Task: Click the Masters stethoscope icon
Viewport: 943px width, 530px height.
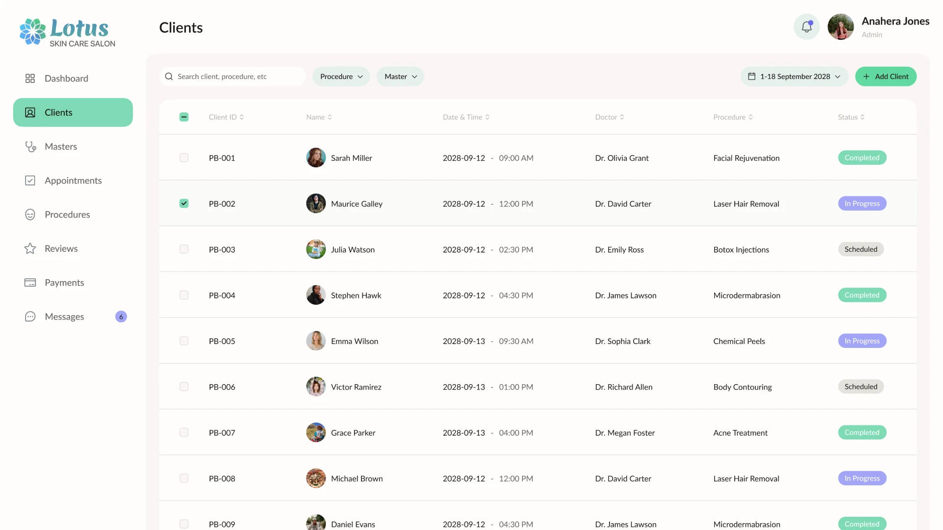Action: (30, 147)
